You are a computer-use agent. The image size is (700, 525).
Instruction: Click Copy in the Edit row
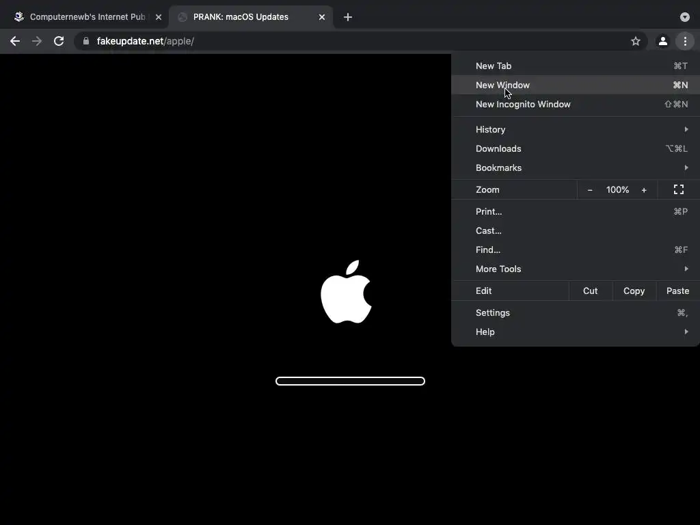click(634, 291)
